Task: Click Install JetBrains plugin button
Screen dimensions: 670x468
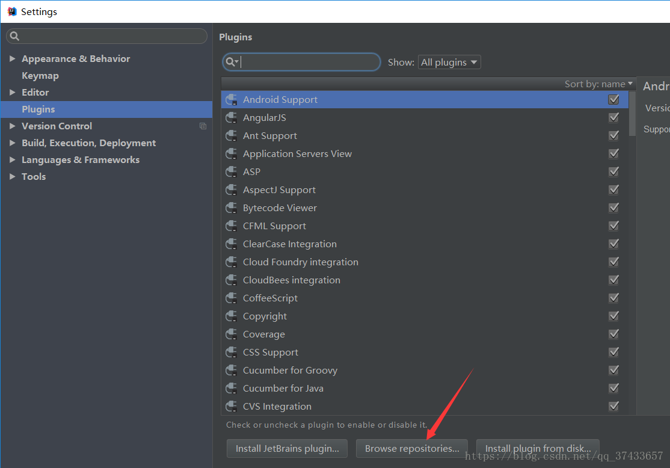Action: [287, 448]
